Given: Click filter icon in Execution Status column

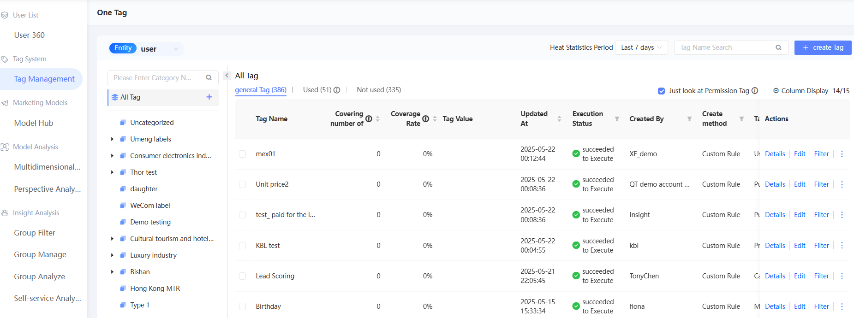Looking at the screenshot, I should [617, 119].
